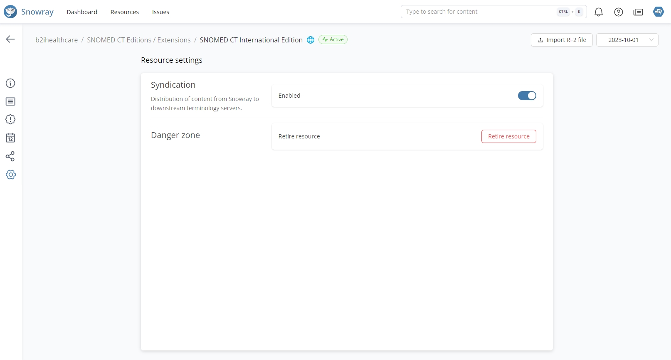Open the issues alert sidebar icon

click(x=10, y=120)
